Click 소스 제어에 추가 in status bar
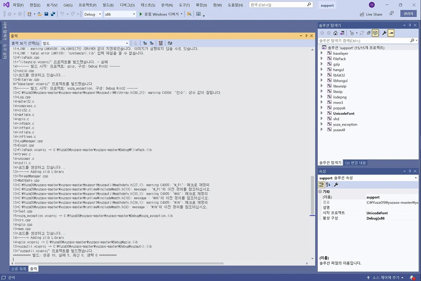This screenshot has height=281, width=421. [385, 277]
